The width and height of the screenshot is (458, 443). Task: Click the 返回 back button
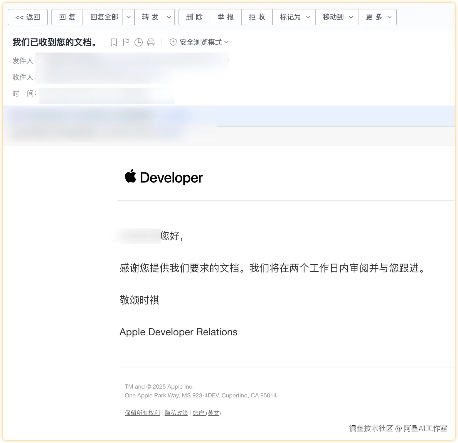click(x=28, y=17)
